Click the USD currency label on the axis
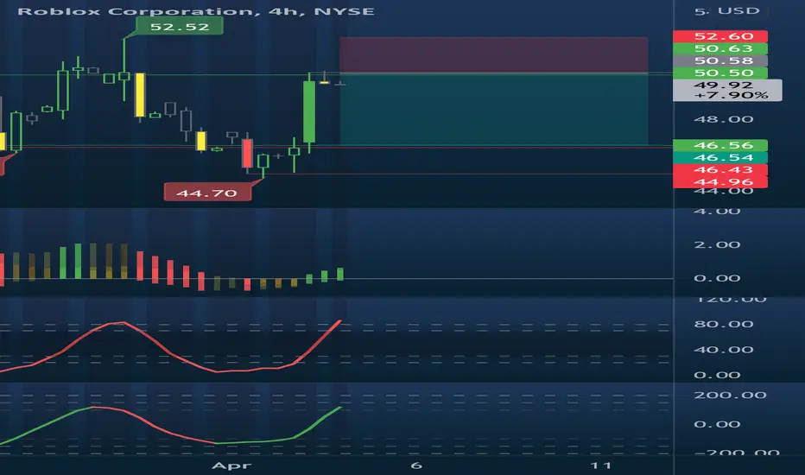805x475 pixels. 738,10
